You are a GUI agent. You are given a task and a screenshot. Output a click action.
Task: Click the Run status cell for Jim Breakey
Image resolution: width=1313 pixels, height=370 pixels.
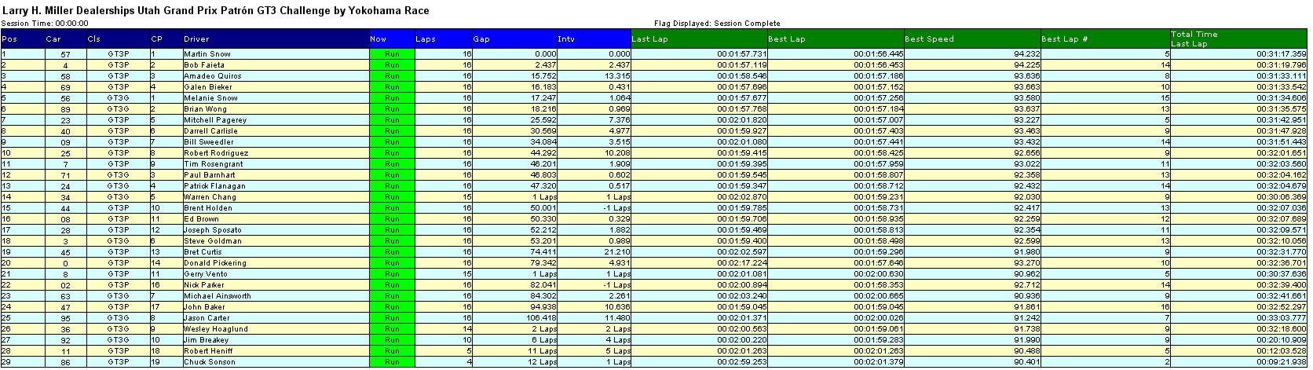click(x=392, y=340)
